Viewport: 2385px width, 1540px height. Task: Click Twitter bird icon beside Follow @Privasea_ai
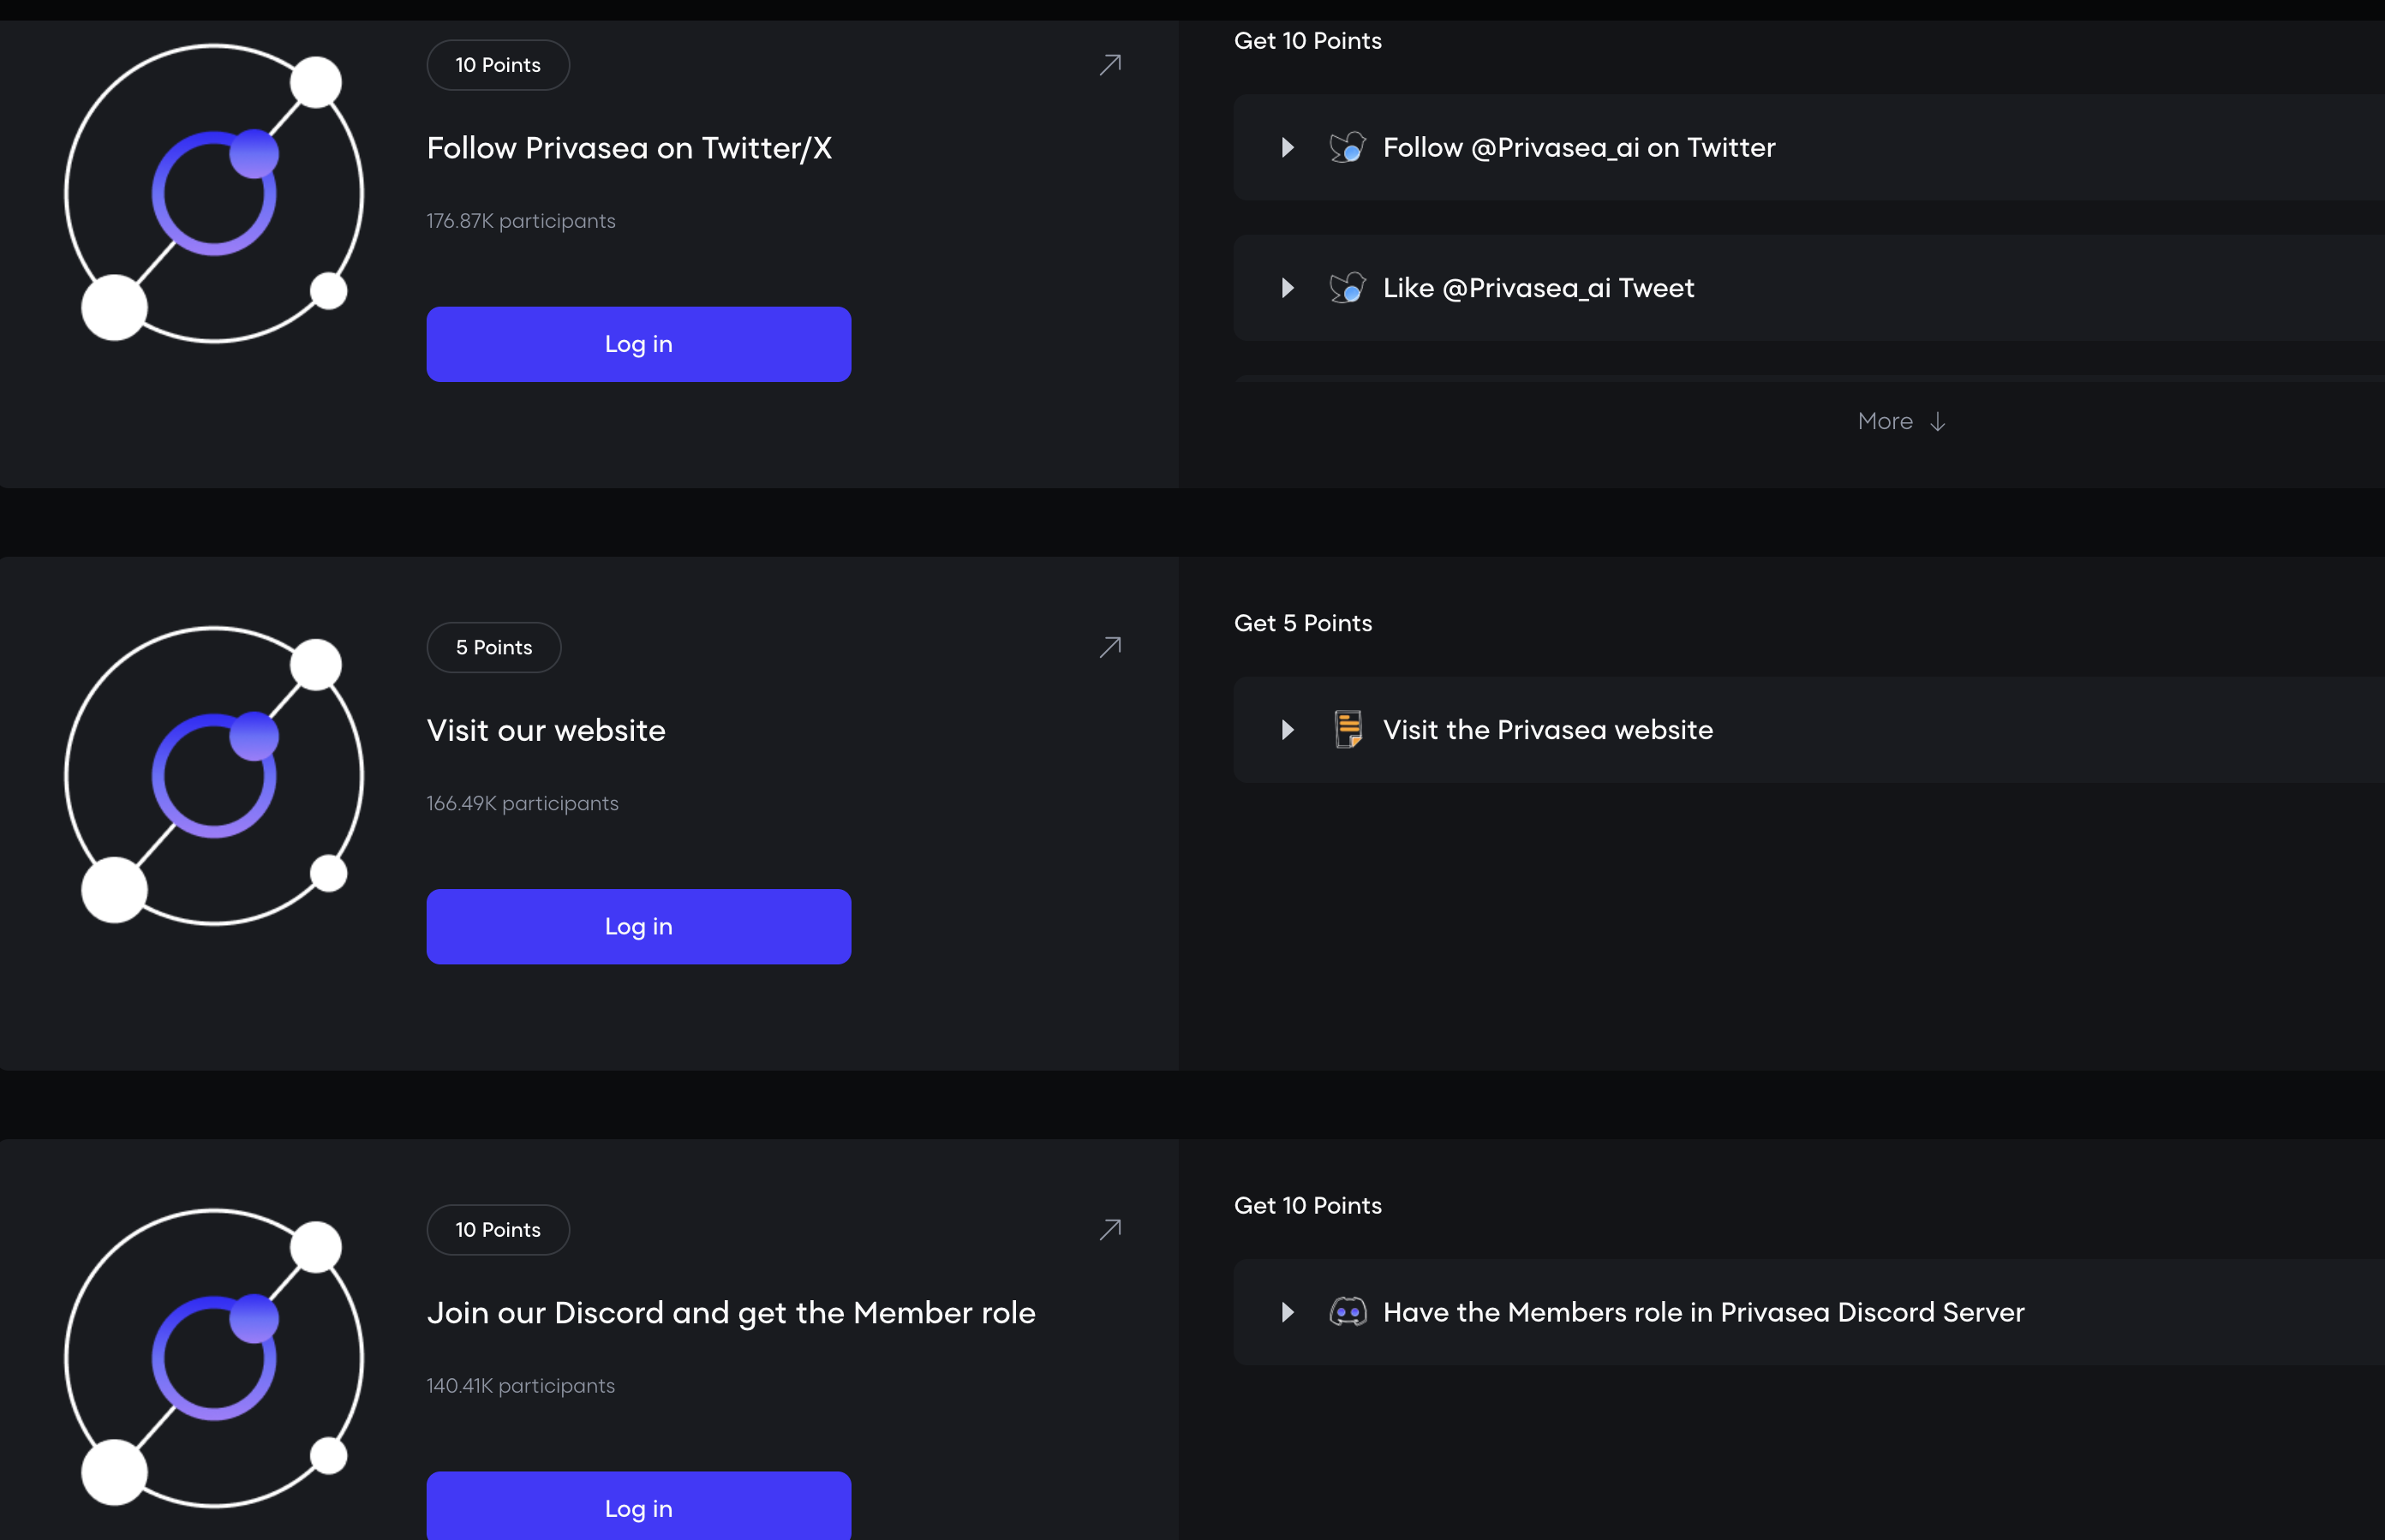(x=1347, y=148)
